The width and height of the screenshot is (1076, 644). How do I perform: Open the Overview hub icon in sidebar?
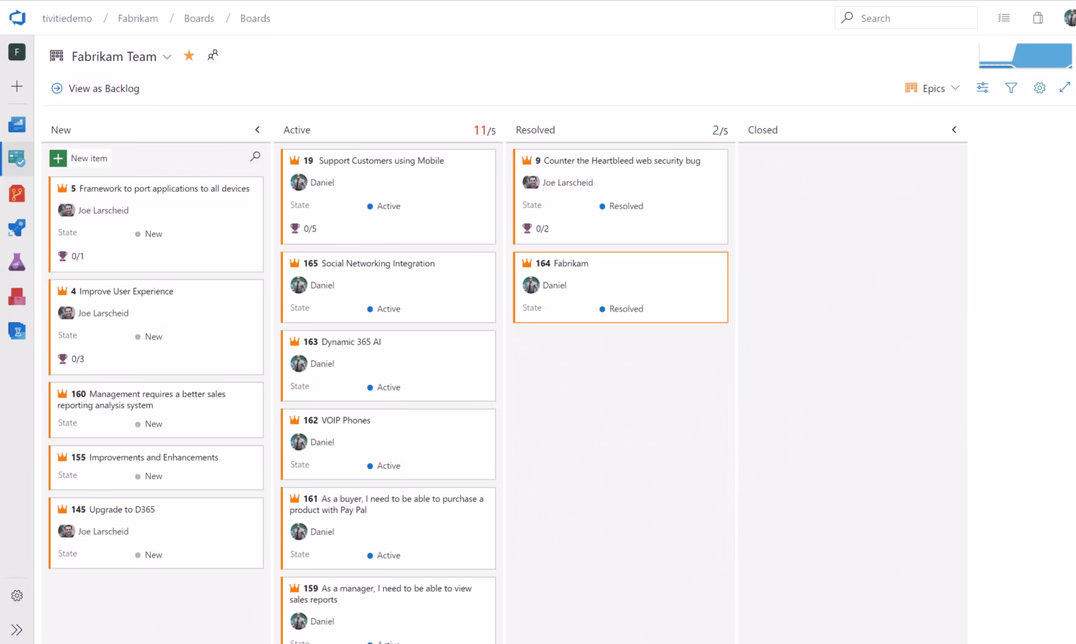click(x=17, y=124)
